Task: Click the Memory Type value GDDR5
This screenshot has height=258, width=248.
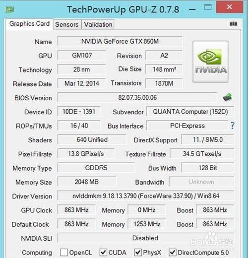Action: click(x=96, y=168)
